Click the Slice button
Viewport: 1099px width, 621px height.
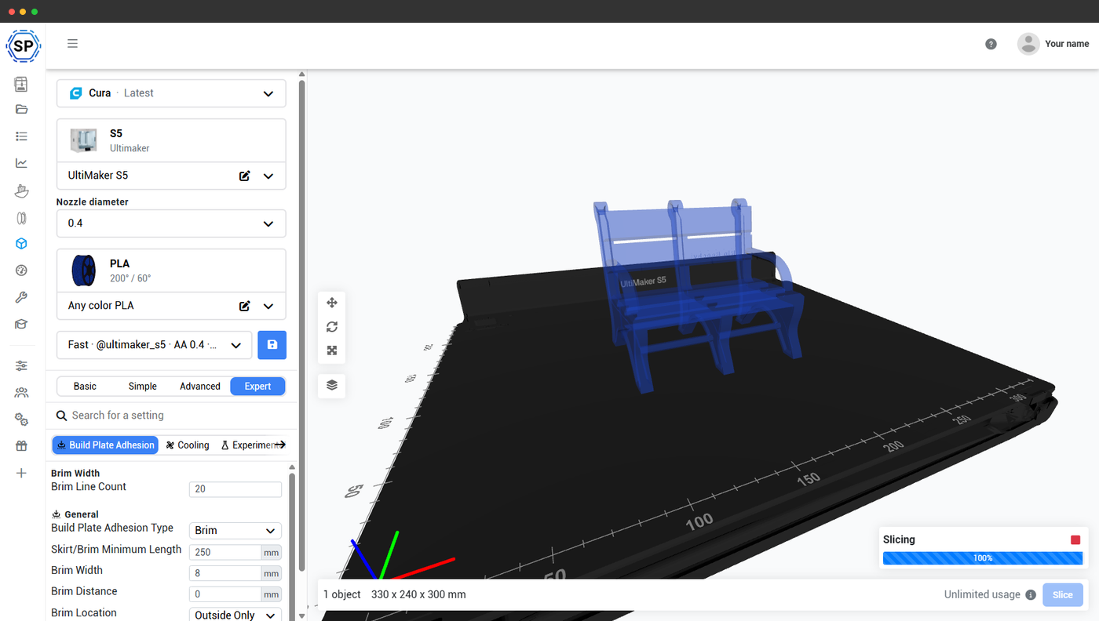pos(1062,595)
